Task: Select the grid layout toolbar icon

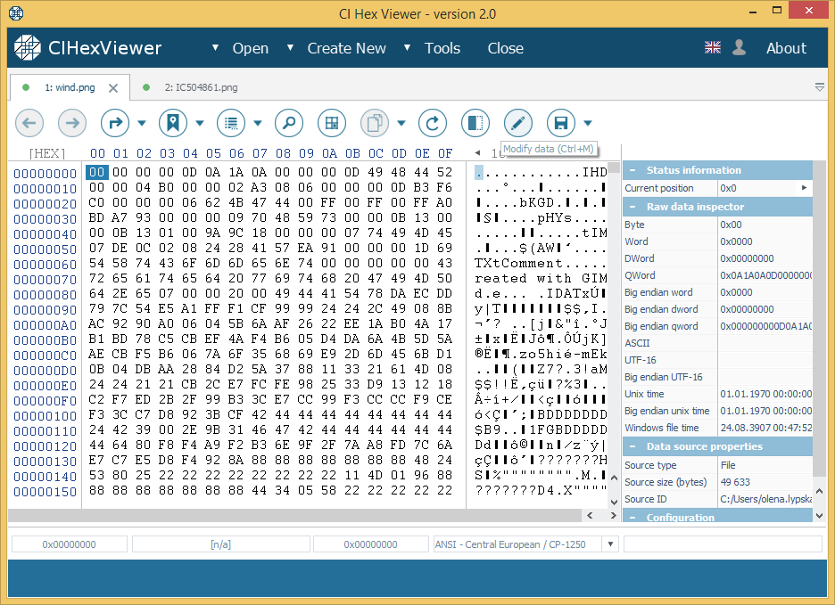Action: 332,124
